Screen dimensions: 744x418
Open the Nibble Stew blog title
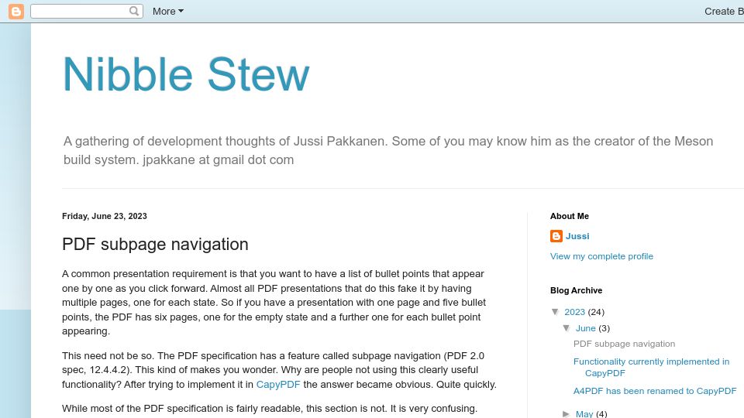186,74
